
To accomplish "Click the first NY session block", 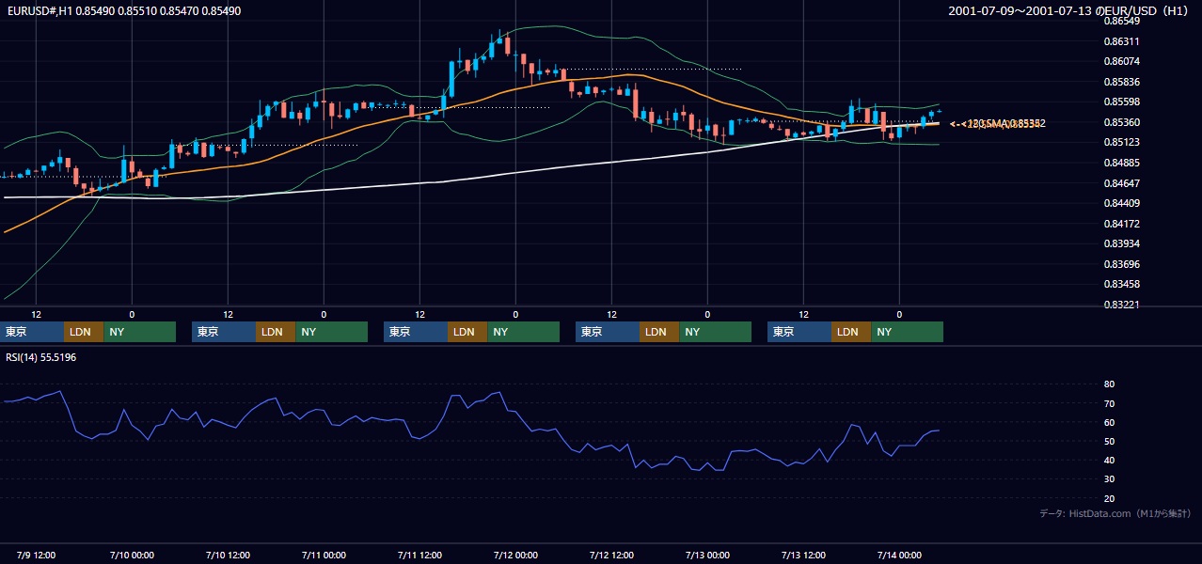I will pos(139,332).
